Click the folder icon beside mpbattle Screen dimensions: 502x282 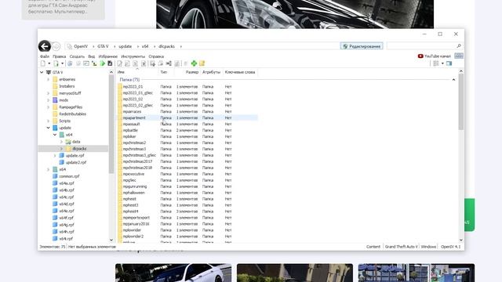(120, 131)
